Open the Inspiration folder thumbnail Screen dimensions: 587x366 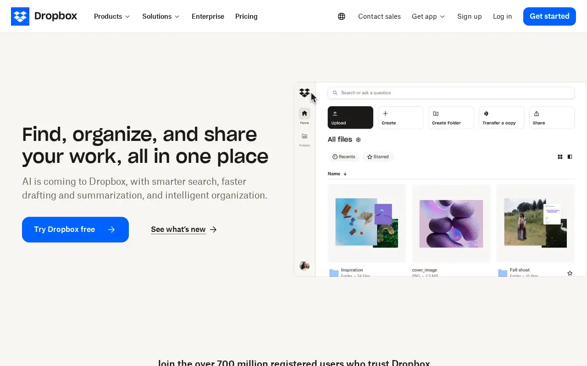[367, 223]
